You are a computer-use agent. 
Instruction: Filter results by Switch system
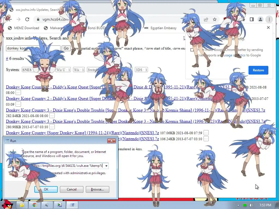[x=93, y=70]
